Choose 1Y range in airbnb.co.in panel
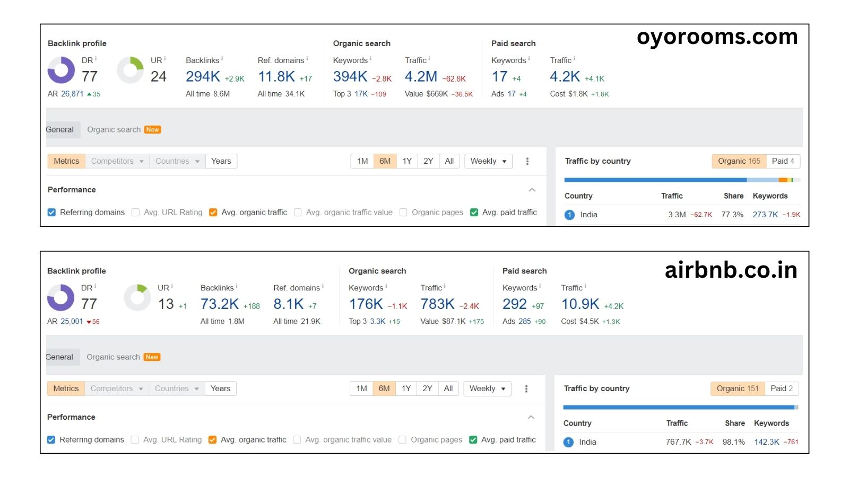The image size is (849, 477). click(406, 388)
